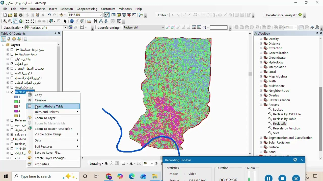Toggle visibility of ترسبات_السهل_الفيضي layer

coord(12,68)
